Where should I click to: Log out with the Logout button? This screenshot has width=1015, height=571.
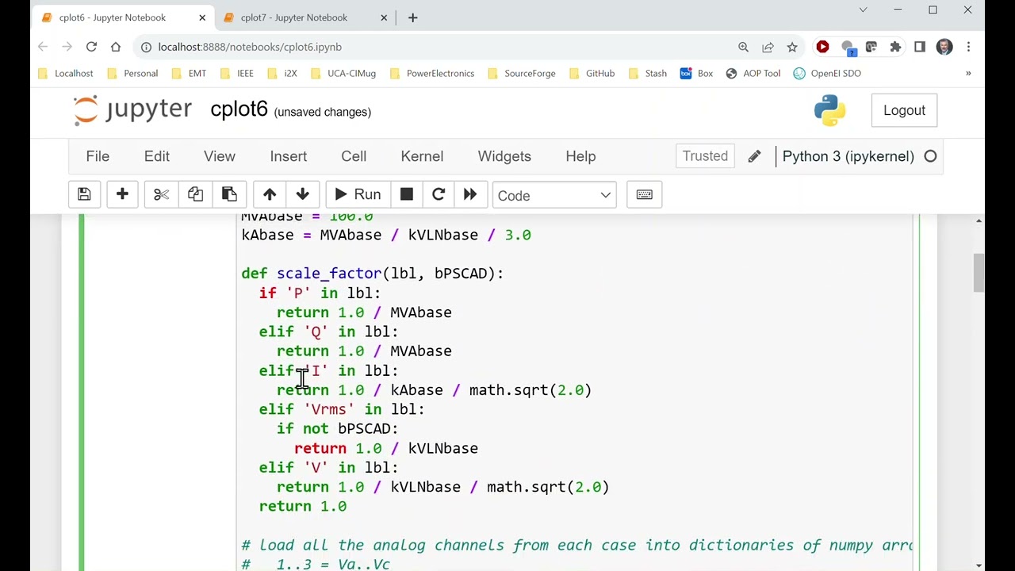904,110
